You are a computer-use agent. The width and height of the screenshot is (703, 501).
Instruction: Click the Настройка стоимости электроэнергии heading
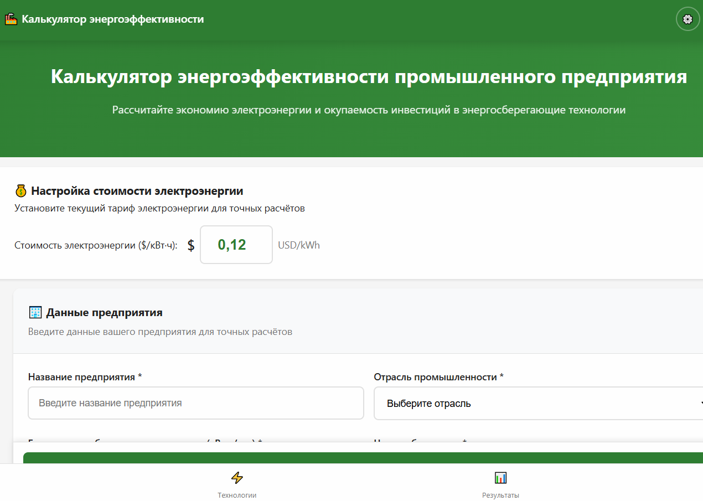coord(137,192)
